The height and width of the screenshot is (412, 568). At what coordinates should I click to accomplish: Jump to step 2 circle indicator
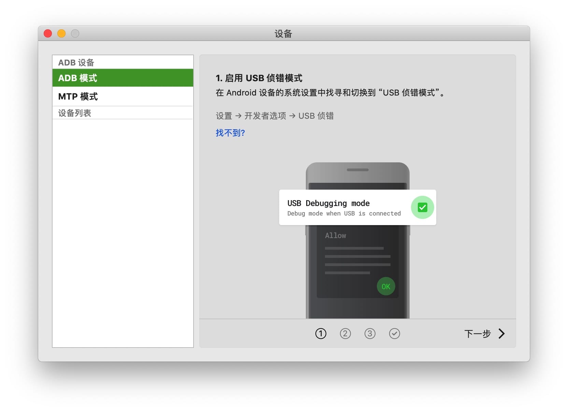click(x=345, y=334)
